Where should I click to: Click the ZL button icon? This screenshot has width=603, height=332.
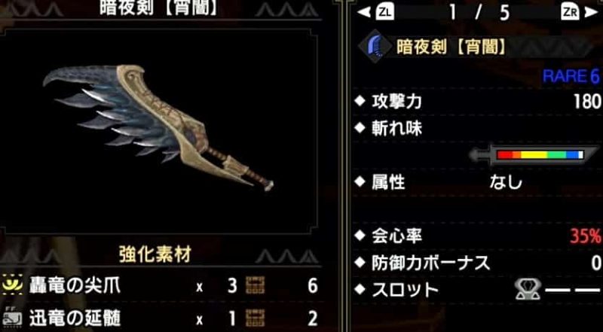tap(385, 13)
